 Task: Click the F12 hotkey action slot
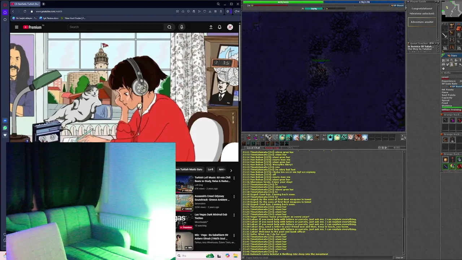(x=324, y=138)
